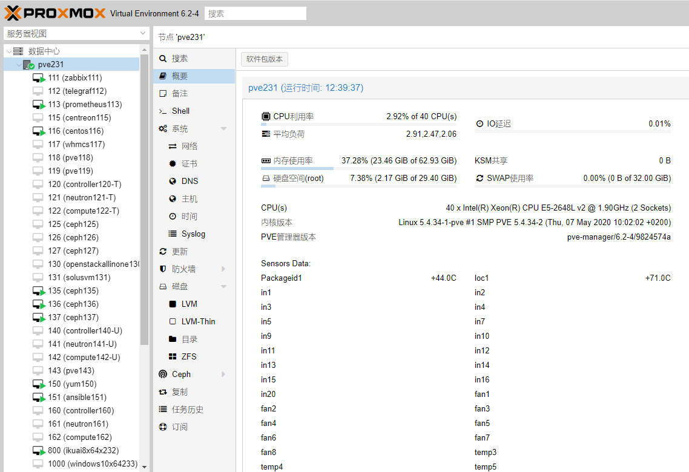Click the 概要 summary book icon

pyautogui.click(x=163, y=76)
